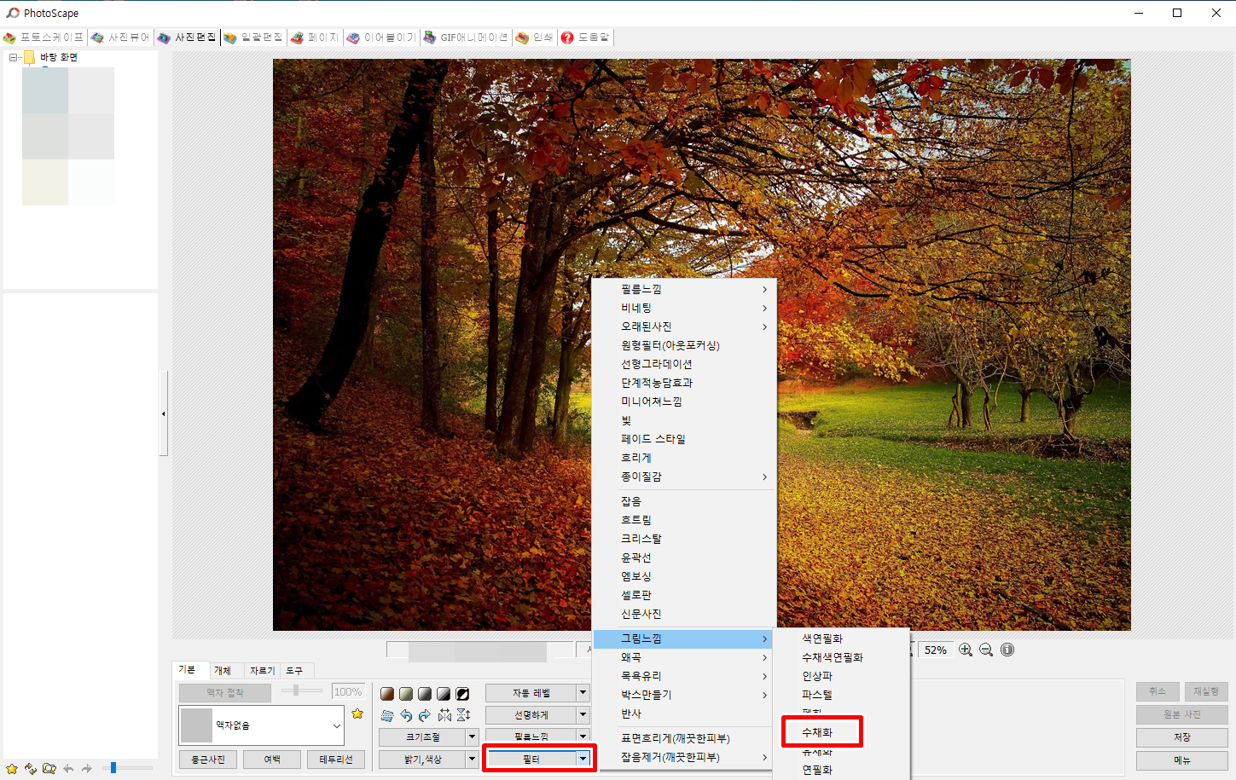Click the sepia tone icon
Viewport: 1236px width, 780px height.
pyautogui.click(x=387, y=694)
